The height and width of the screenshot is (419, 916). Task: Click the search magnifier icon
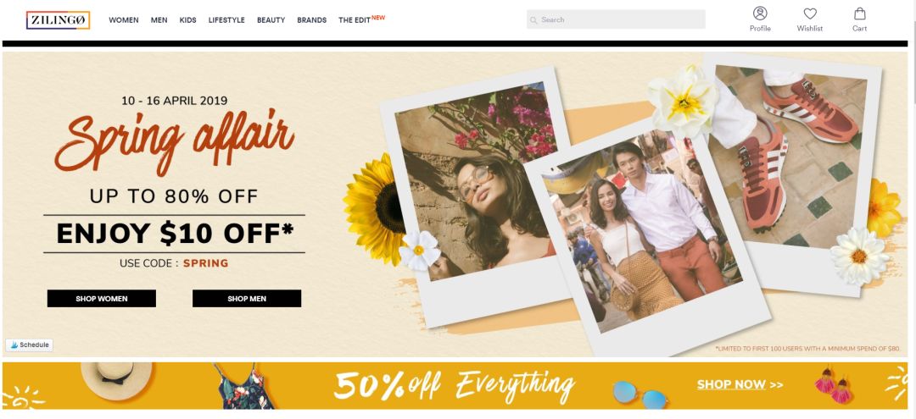533,19
